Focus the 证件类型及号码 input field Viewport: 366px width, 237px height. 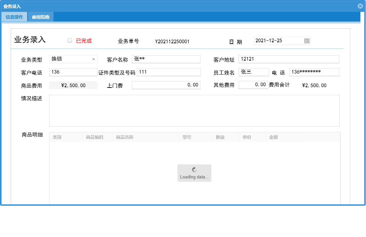coord(169,72)
